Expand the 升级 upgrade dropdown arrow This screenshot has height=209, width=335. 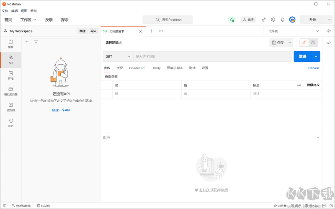pos(329,20)
